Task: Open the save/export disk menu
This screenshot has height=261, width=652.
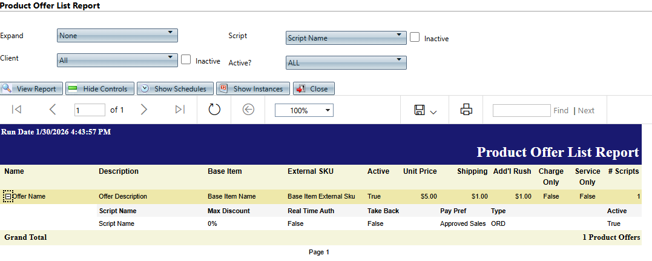Action: click(x=425, y=110)
